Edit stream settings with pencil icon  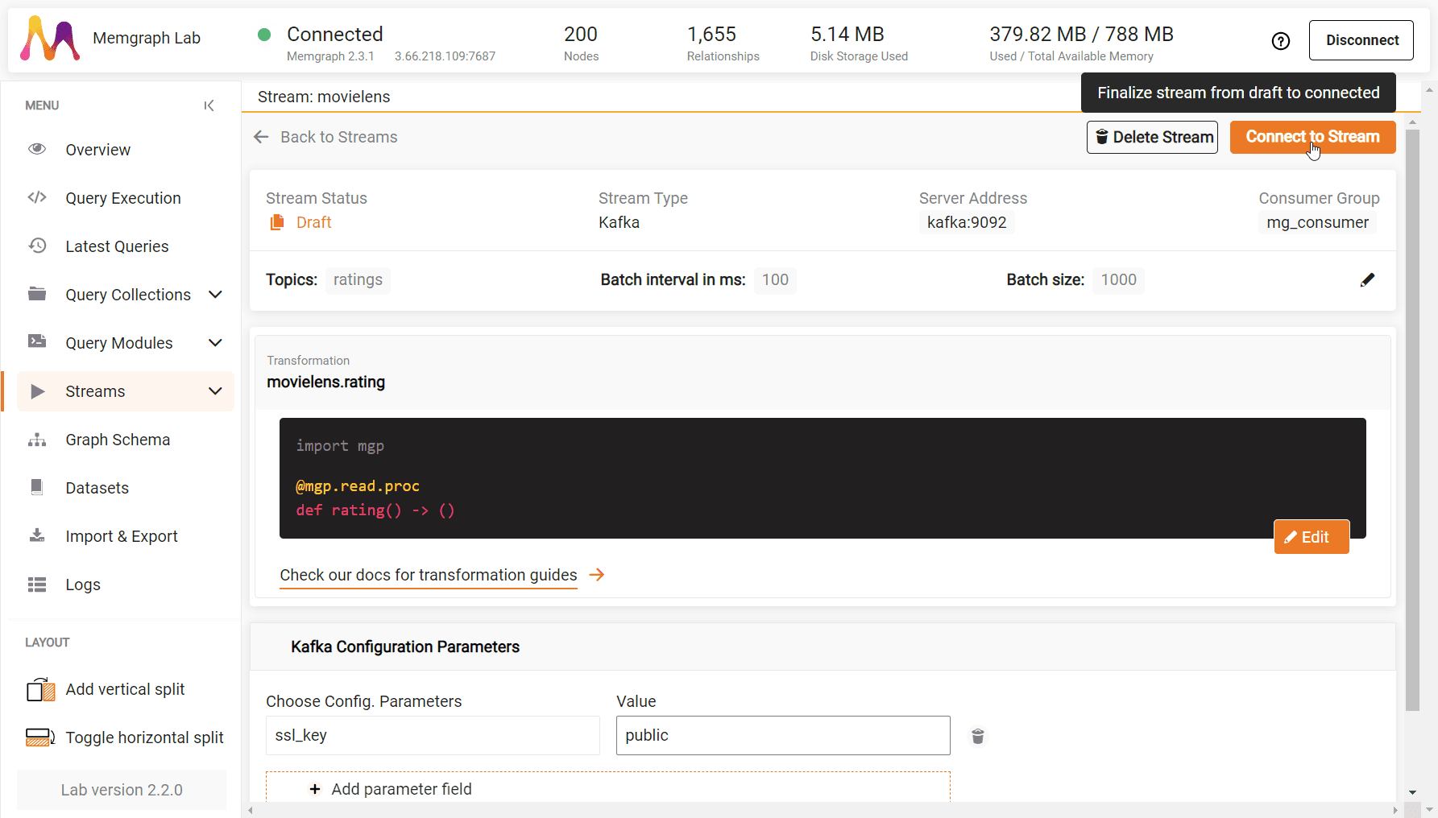click(x=1367, y=280)
